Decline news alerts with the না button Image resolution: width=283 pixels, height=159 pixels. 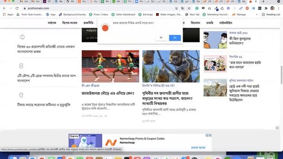[161, 38]
